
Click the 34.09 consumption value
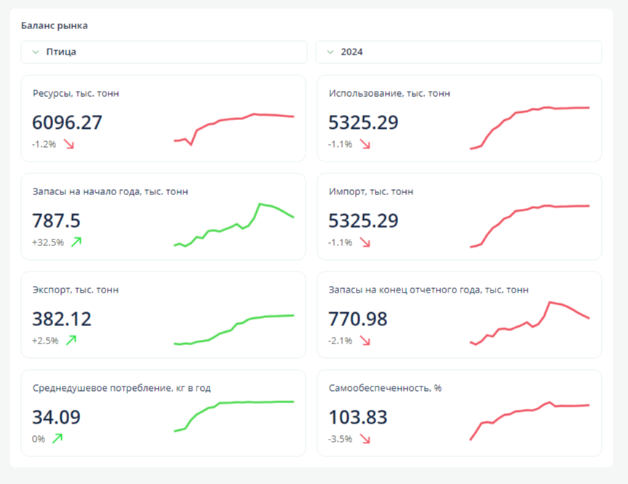(x=57, y=417)
